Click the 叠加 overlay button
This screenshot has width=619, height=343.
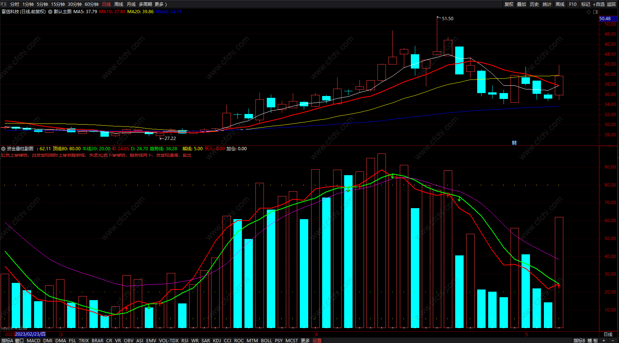522,4
